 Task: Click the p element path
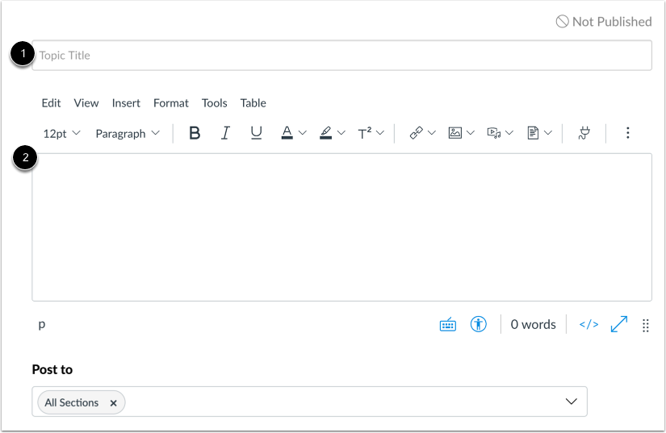[x=42, y=324]
